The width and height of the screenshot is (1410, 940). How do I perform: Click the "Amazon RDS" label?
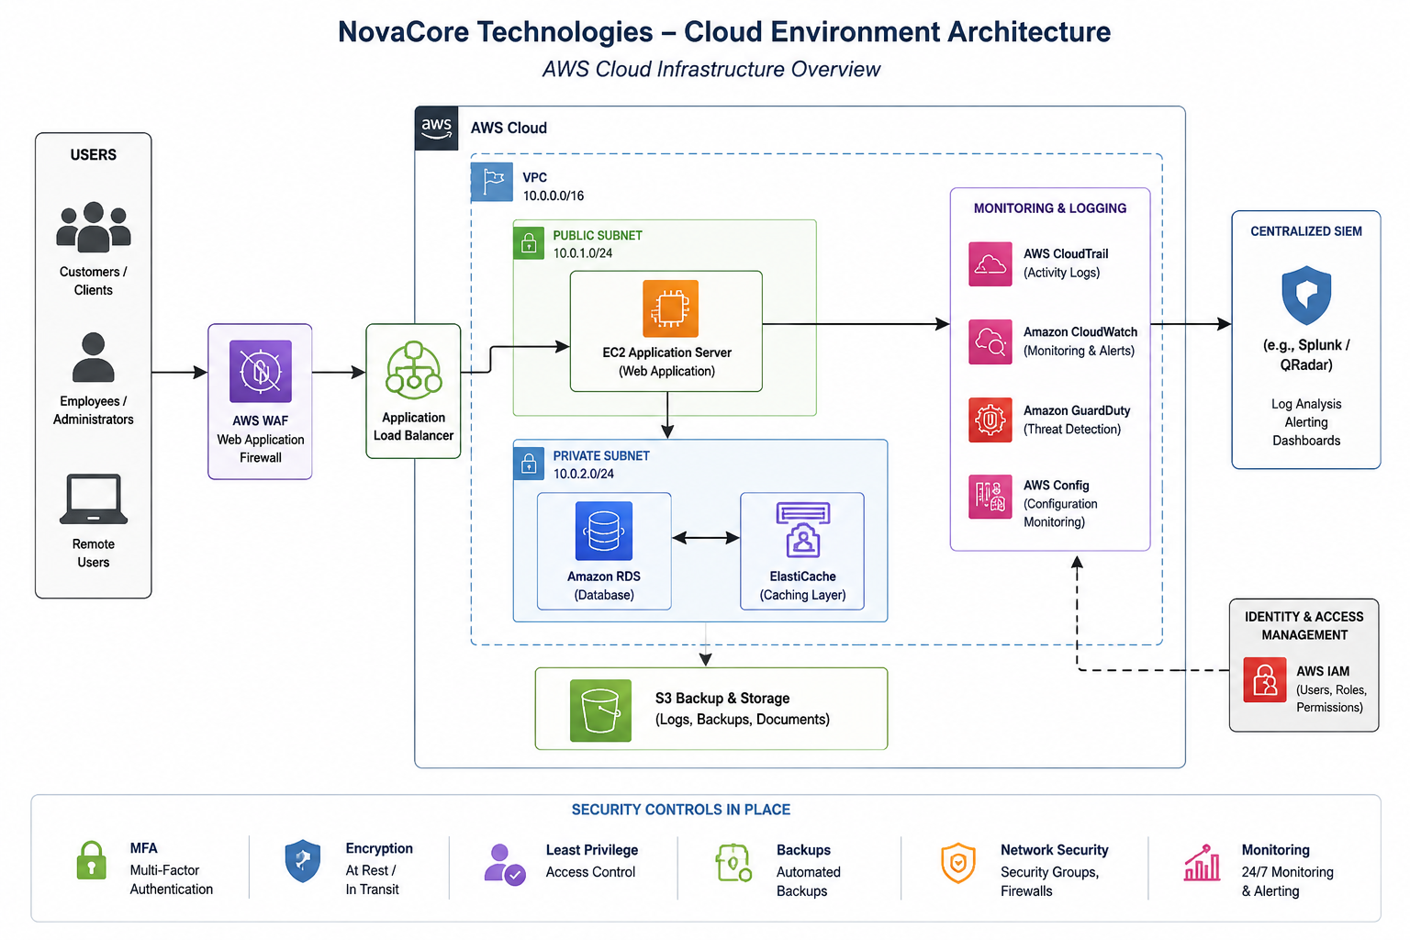[604, 576]
